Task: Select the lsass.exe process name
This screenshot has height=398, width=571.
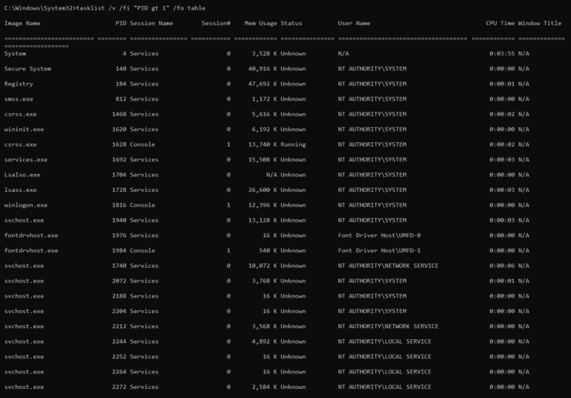Action: 20,190
